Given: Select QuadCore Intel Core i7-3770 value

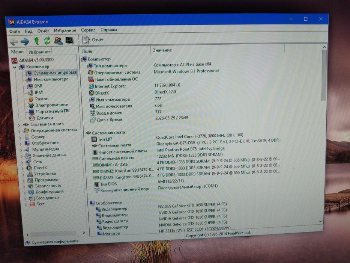Looking at the screenshot, I should click(200, 136).
